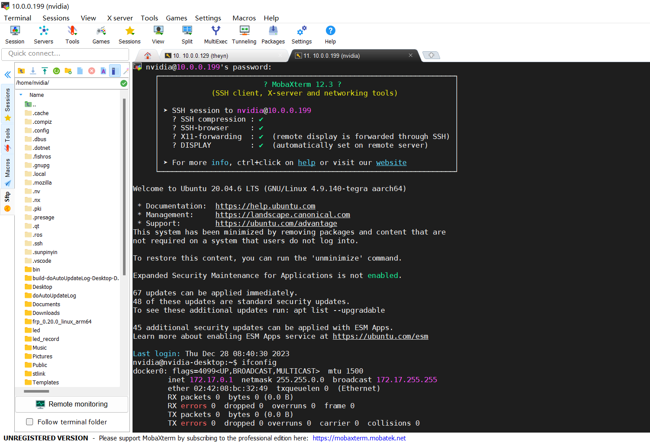
Task: Select the Templates folder
Action: tap(42, 382)
